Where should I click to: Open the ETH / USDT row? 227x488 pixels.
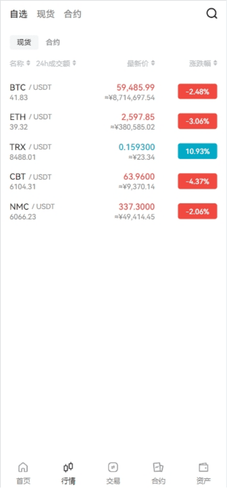point(113,121)
